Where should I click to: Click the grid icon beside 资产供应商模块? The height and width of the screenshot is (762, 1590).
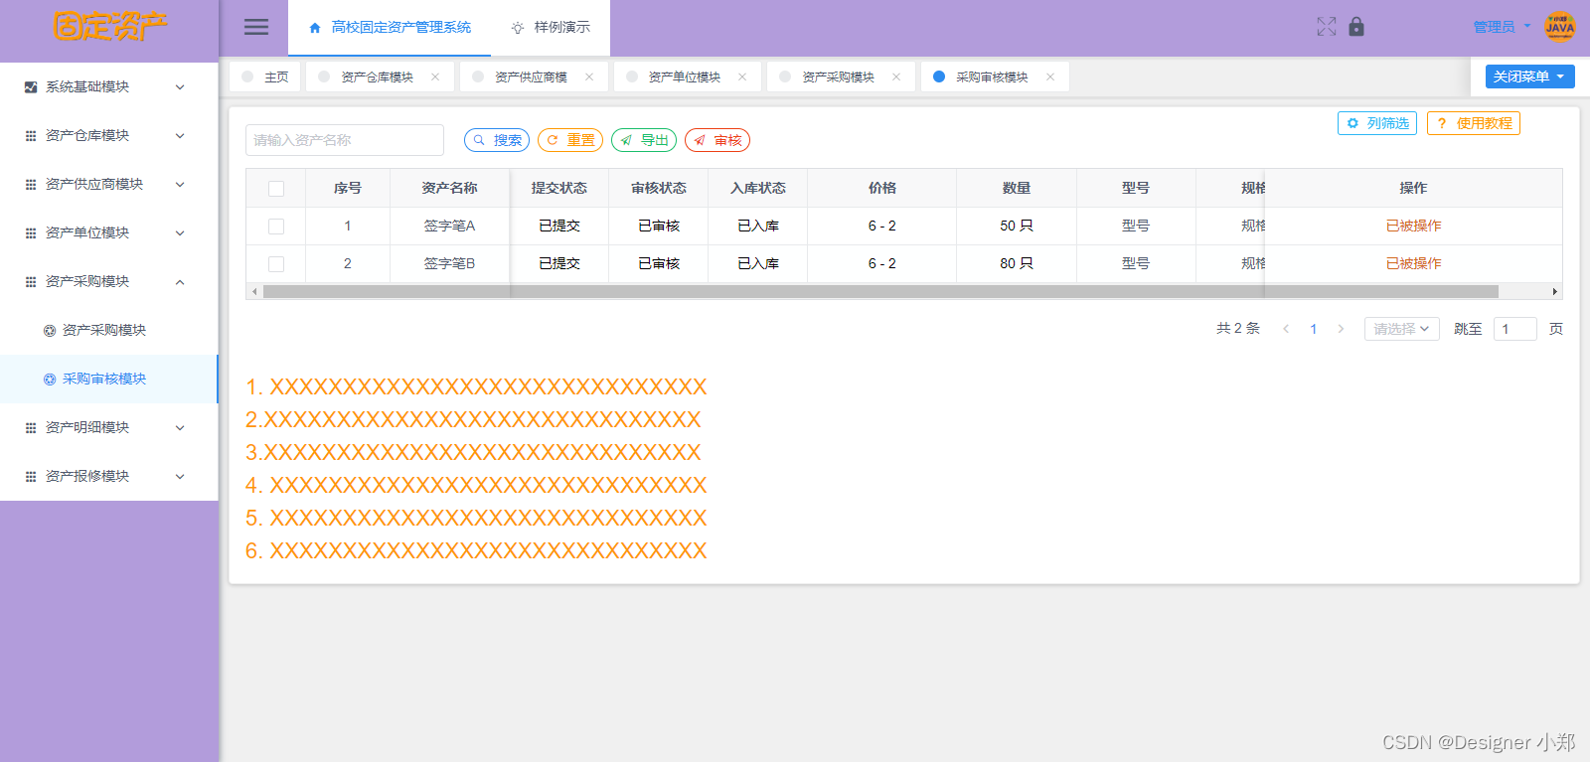pyautogui.click(x=31, y=185)
